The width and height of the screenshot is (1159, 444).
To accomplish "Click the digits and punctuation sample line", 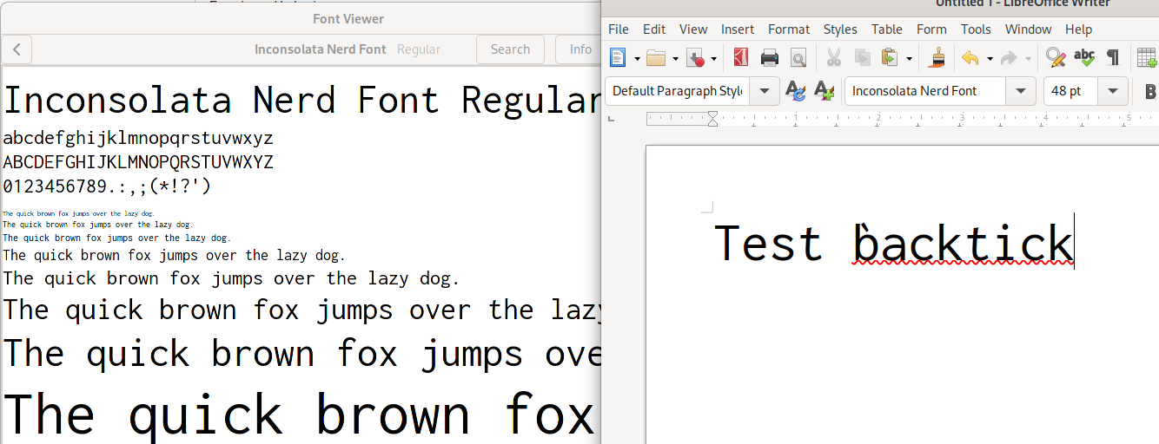I will (x=108, y=186).
